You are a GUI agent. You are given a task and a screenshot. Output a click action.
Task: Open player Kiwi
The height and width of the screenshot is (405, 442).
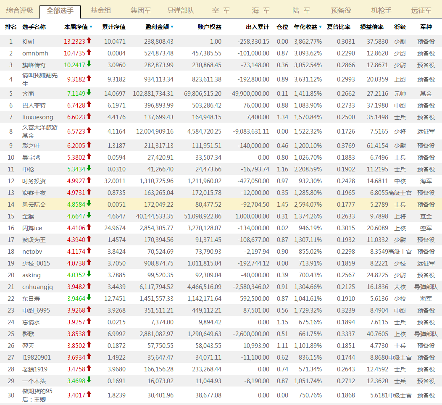tap(28, 42)
